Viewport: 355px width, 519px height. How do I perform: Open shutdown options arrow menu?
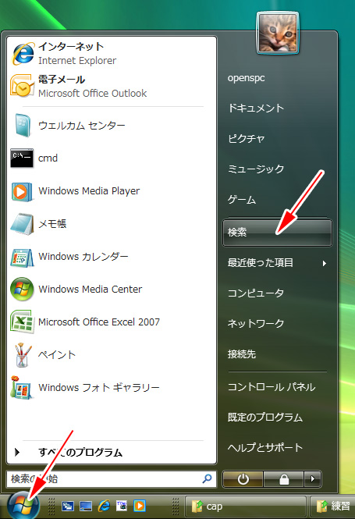coord(313,478)
